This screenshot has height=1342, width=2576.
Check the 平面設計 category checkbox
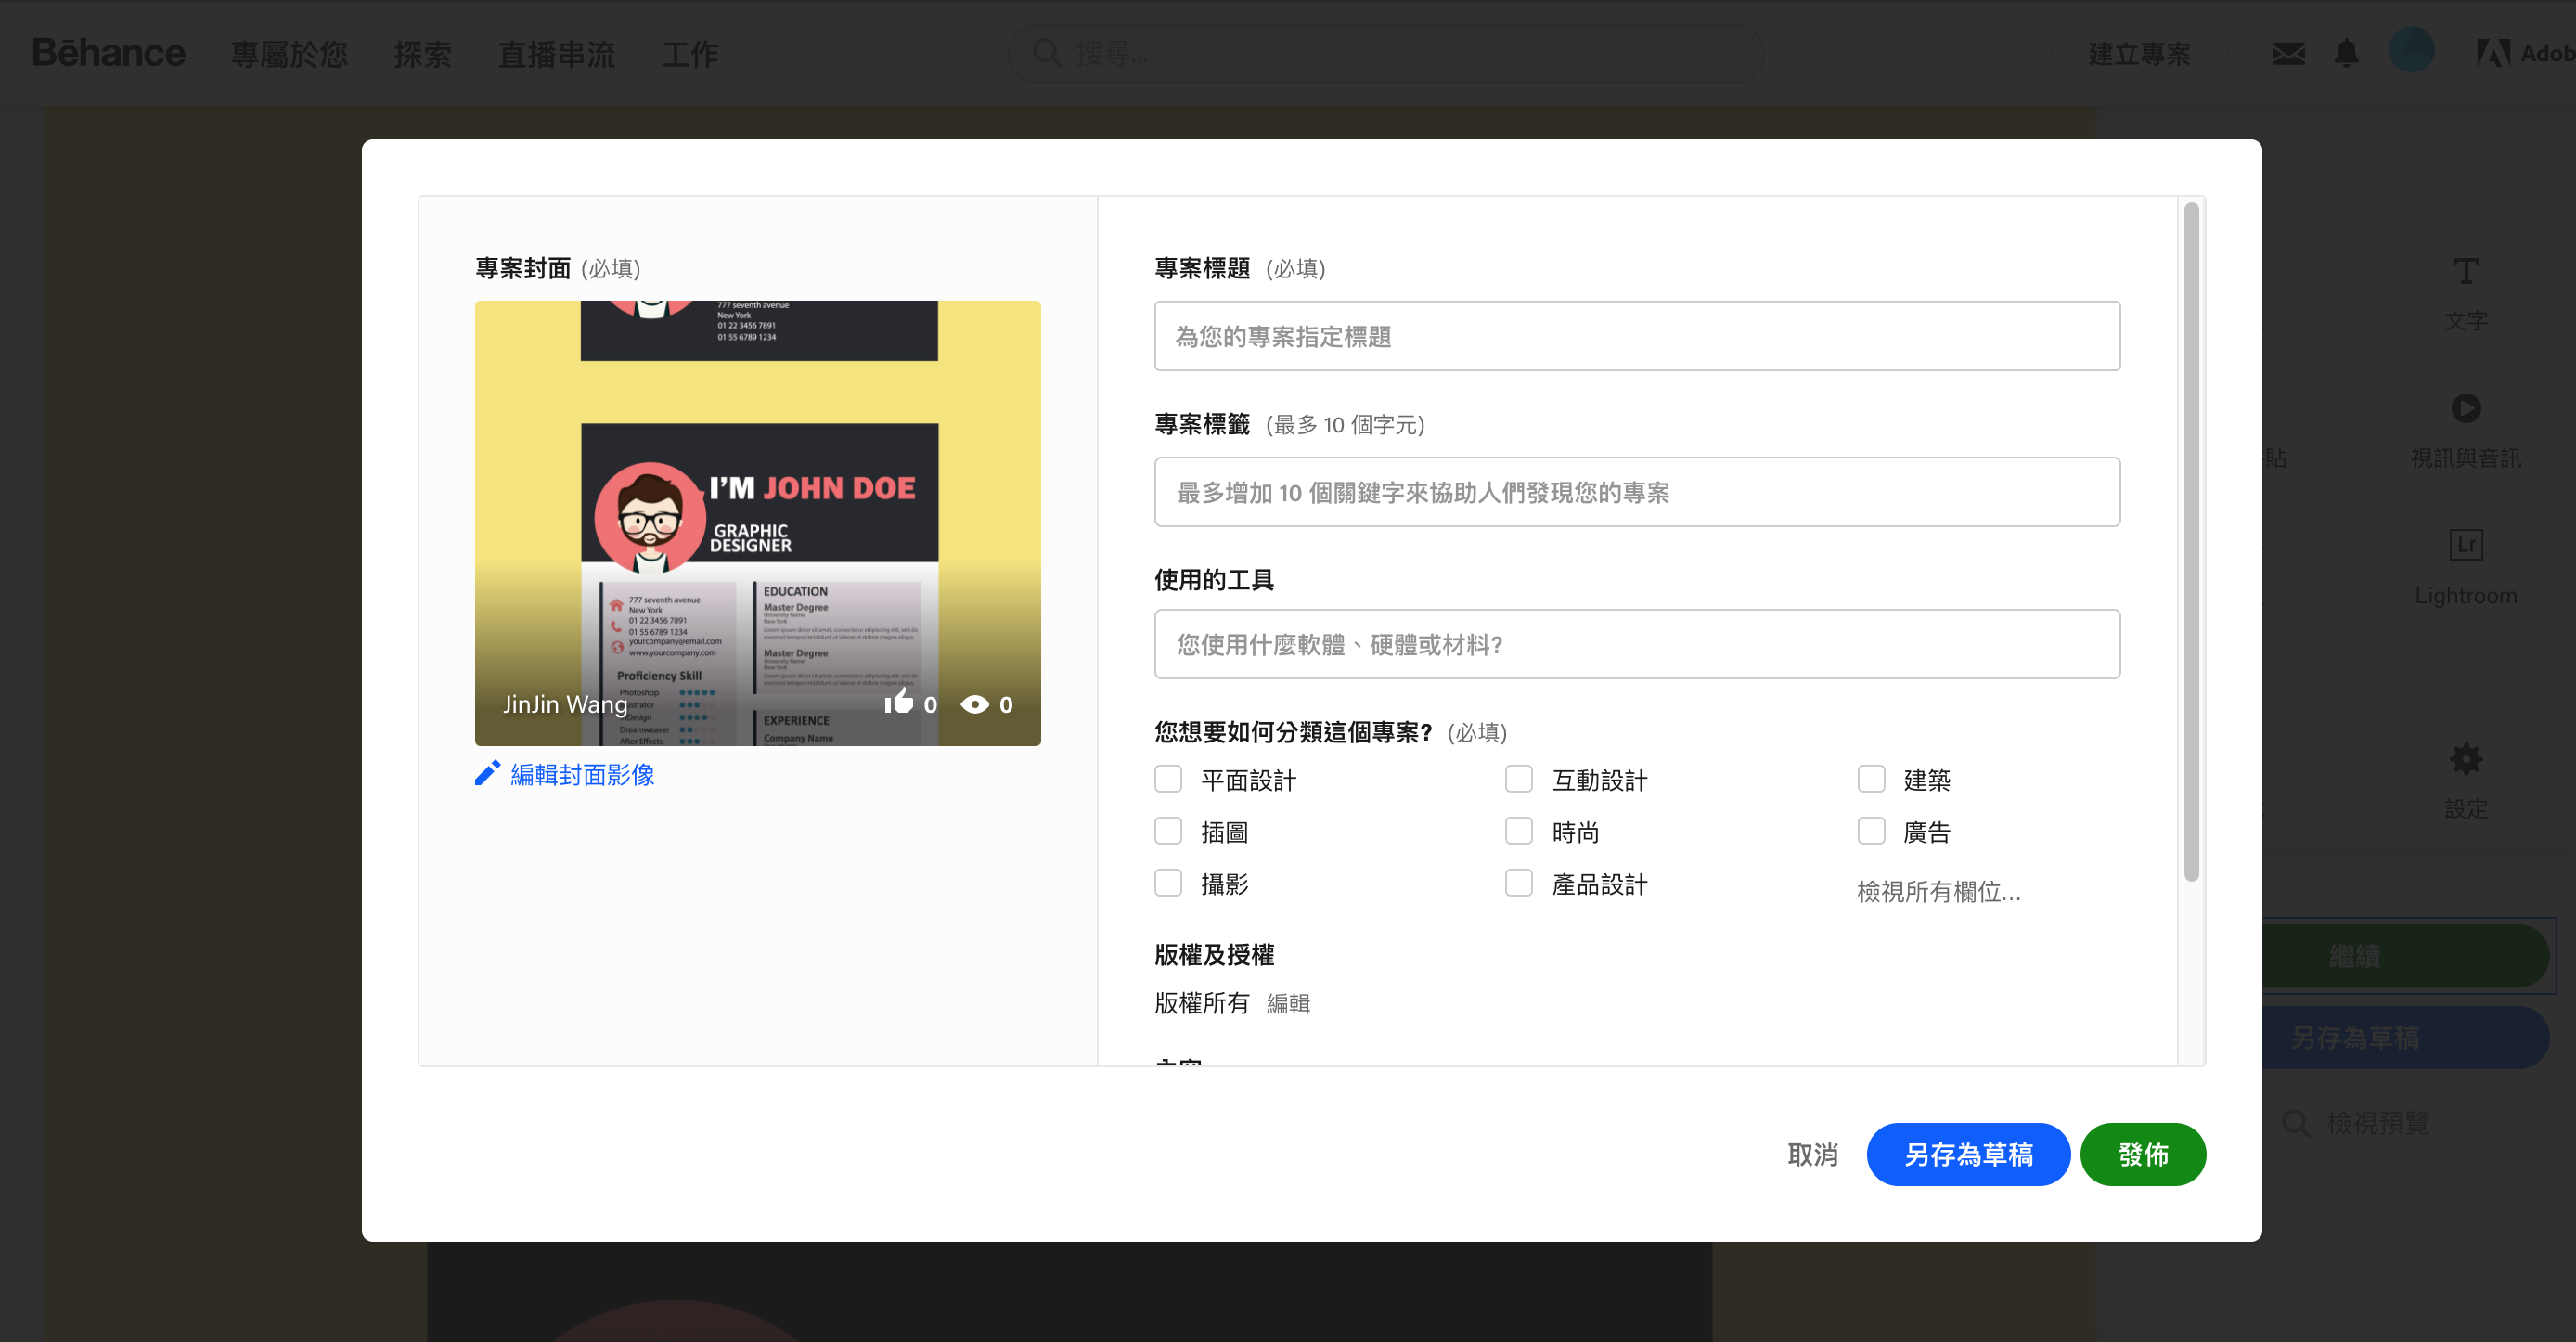coord(1168,779)
